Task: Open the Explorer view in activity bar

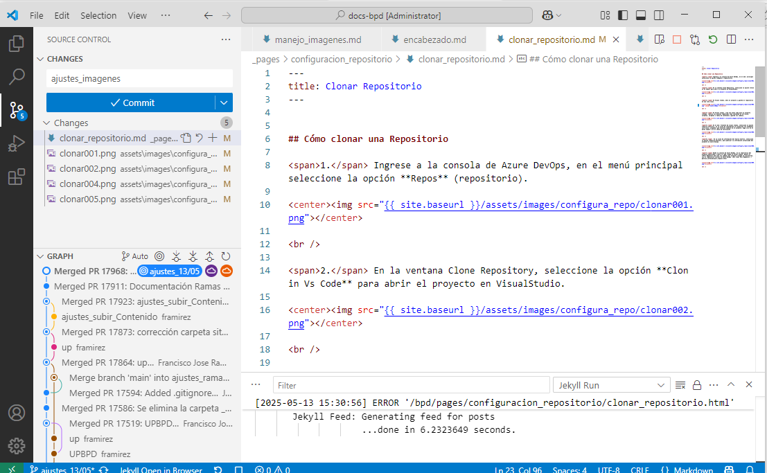Action: pos(17,44)
